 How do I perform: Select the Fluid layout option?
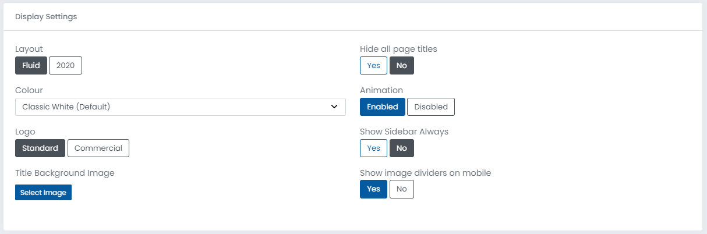click(31, 66)
